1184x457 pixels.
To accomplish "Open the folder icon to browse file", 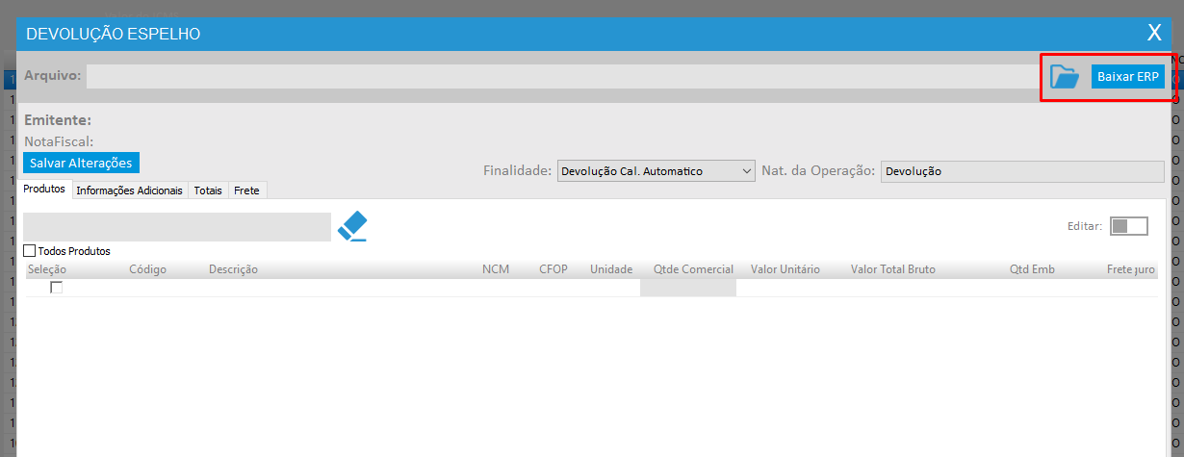I will [x=1064, y=77].
